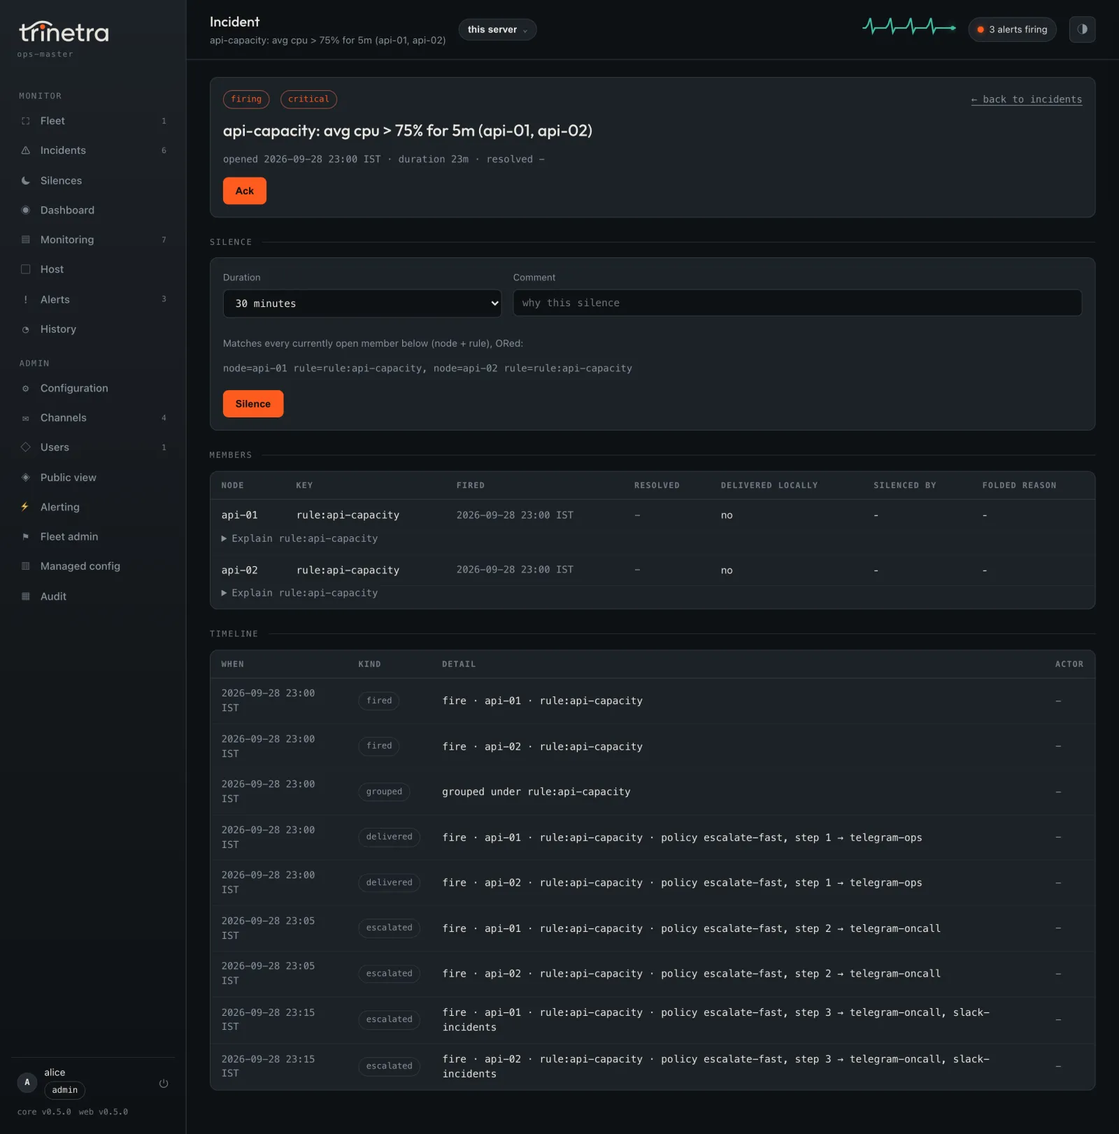
Task: Open Monitoring section
Action: click(93, 240)
